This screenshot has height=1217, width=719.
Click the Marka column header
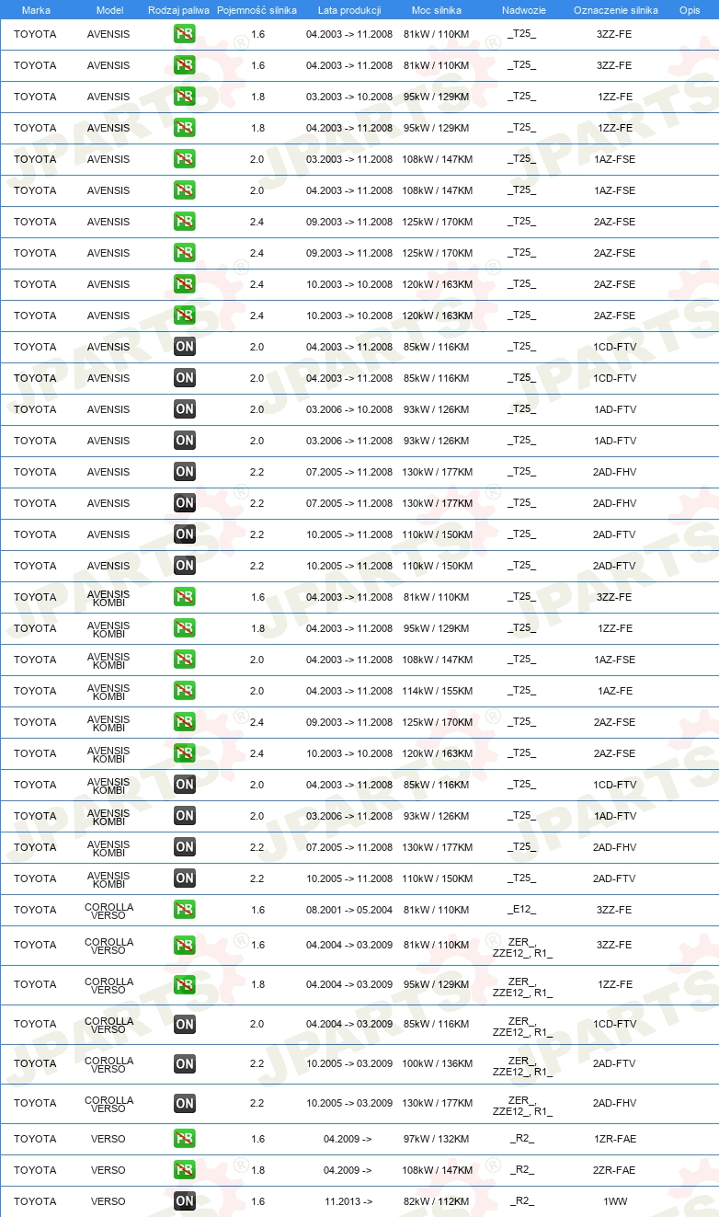(x=36, y=10)
